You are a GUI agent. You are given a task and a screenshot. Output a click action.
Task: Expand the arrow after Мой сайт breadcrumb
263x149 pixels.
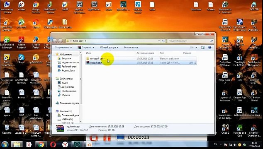86,41
